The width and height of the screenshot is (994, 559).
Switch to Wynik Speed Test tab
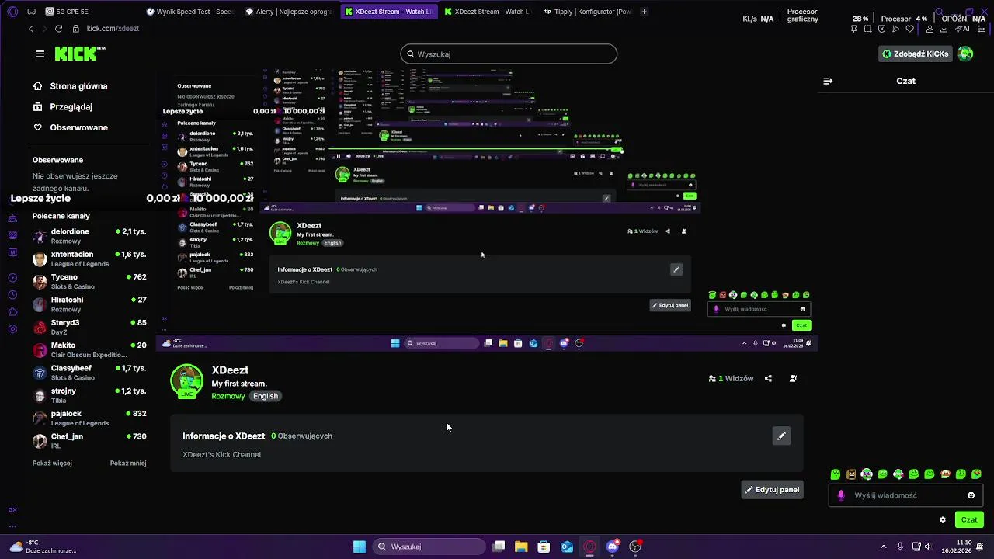190,12
